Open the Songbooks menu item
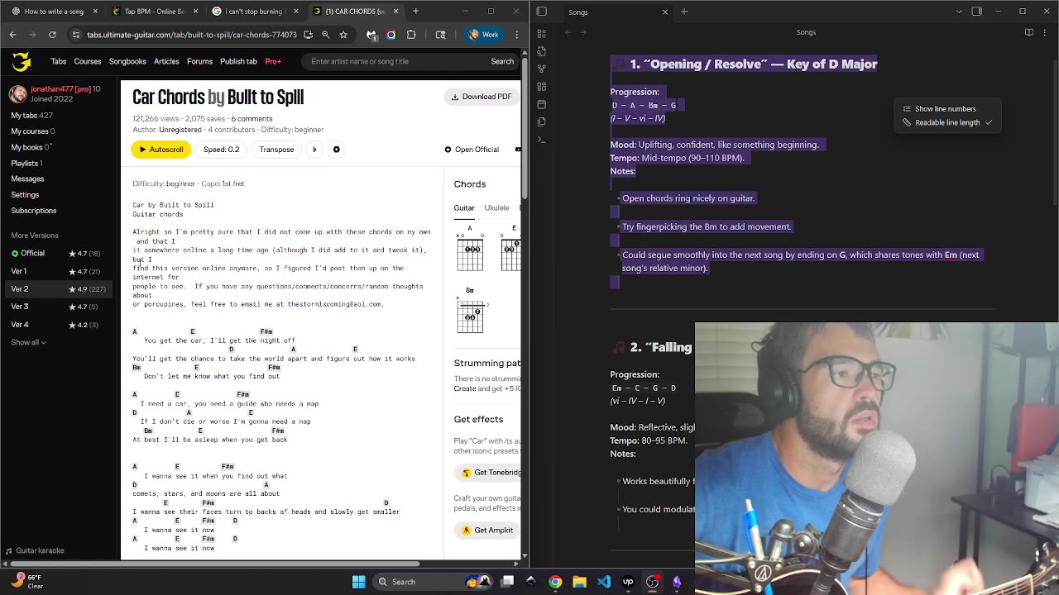The width and height of the screenshot is (1059, 595). 127,61
